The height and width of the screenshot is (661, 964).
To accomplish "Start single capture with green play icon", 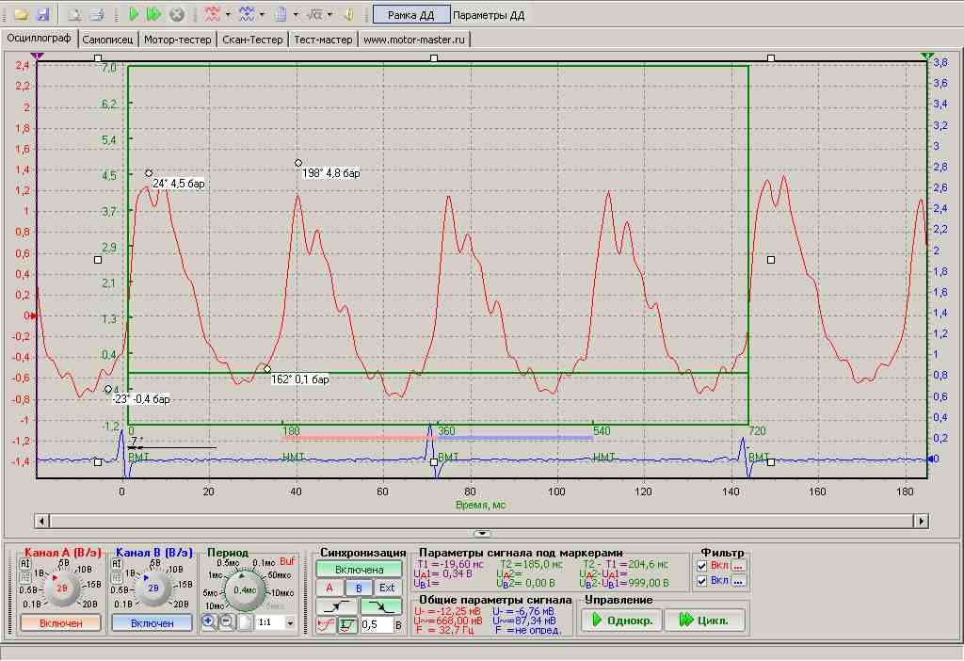I will (134, 15).
